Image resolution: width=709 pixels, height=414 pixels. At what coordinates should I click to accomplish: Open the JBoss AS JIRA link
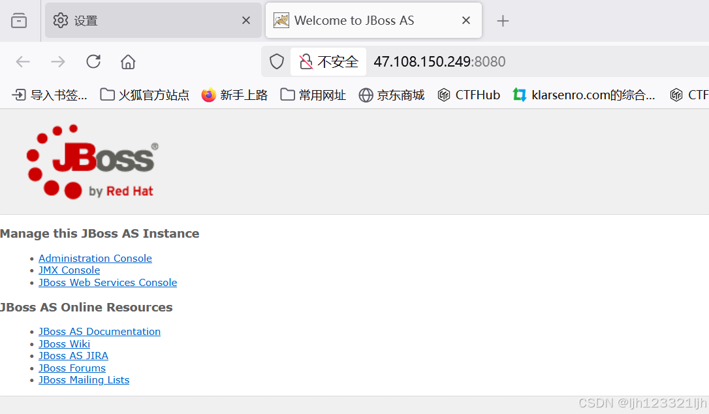[73, 356]
